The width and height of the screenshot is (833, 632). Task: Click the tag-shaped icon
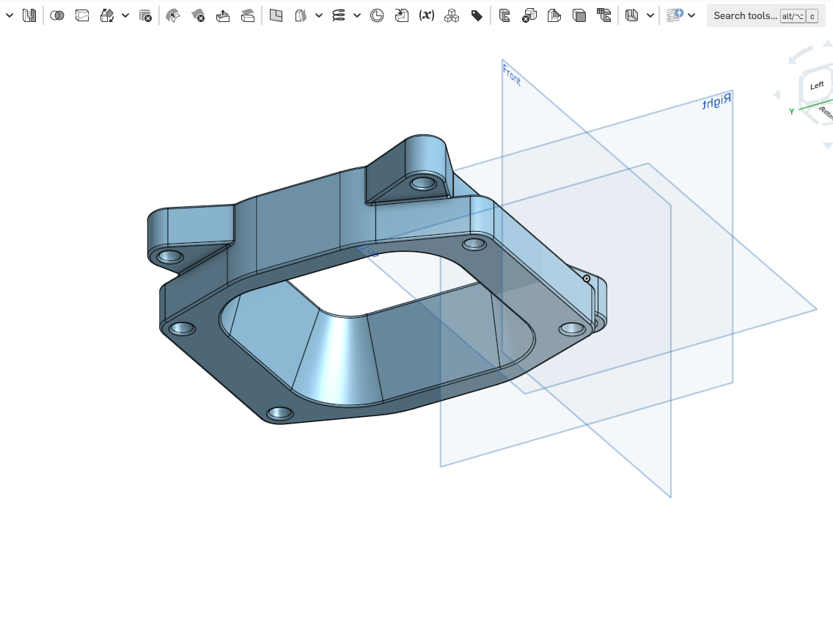(x=477, y=15)
